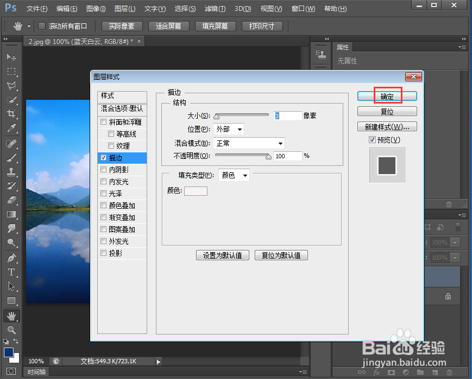Toggle Quick Mask mode icon
Image resolution: width=472 pixels, height=379 pixels.
pos(11,371)
